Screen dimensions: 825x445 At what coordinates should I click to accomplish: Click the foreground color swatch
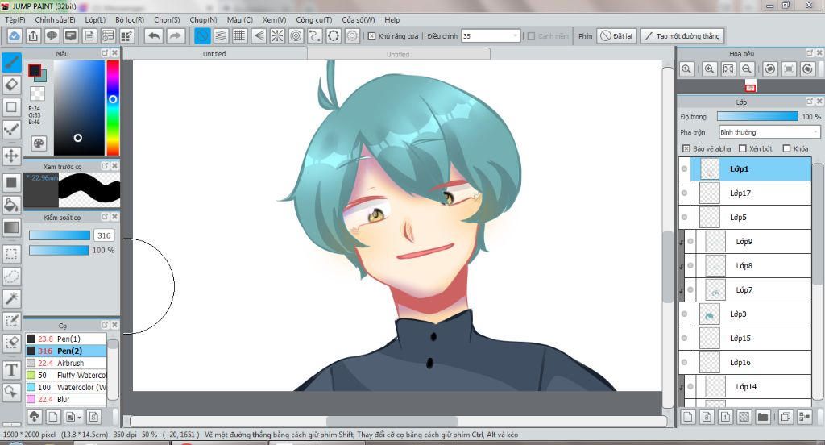coord(35,70)
